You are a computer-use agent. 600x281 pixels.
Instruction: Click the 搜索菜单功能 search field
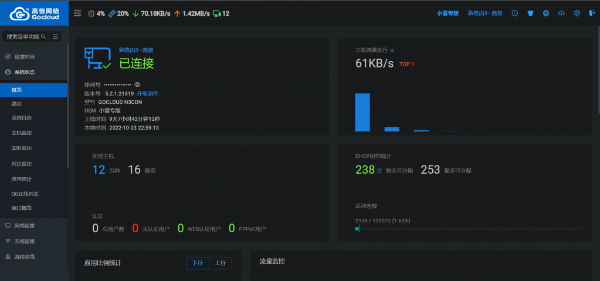22,36
